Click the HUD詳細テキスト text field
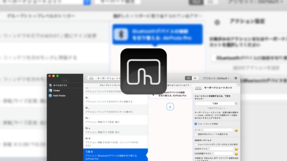Screen dimensions: 287x161 coord(224,153)
